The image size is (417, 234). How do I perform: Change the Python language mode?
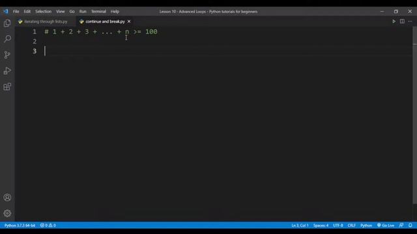[x=366, y=226]
